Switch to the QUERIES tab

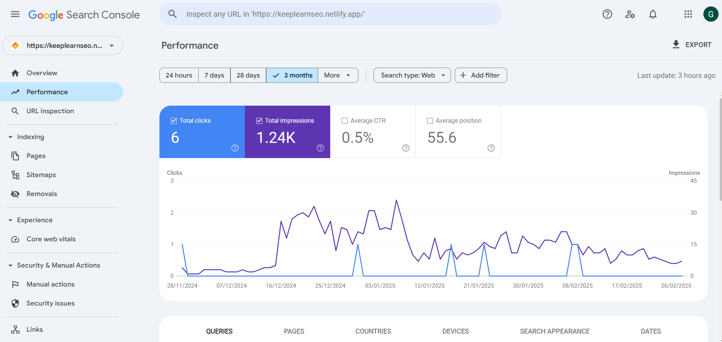coord(219,331)
